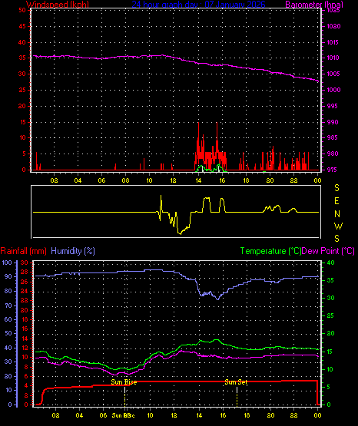Click the 'Humidity (%)' legend label
The image size is (358, 426).
[73, 251]
